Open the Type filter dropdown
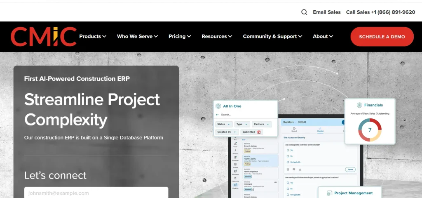The image size is (422, 198). coord(242,124)
